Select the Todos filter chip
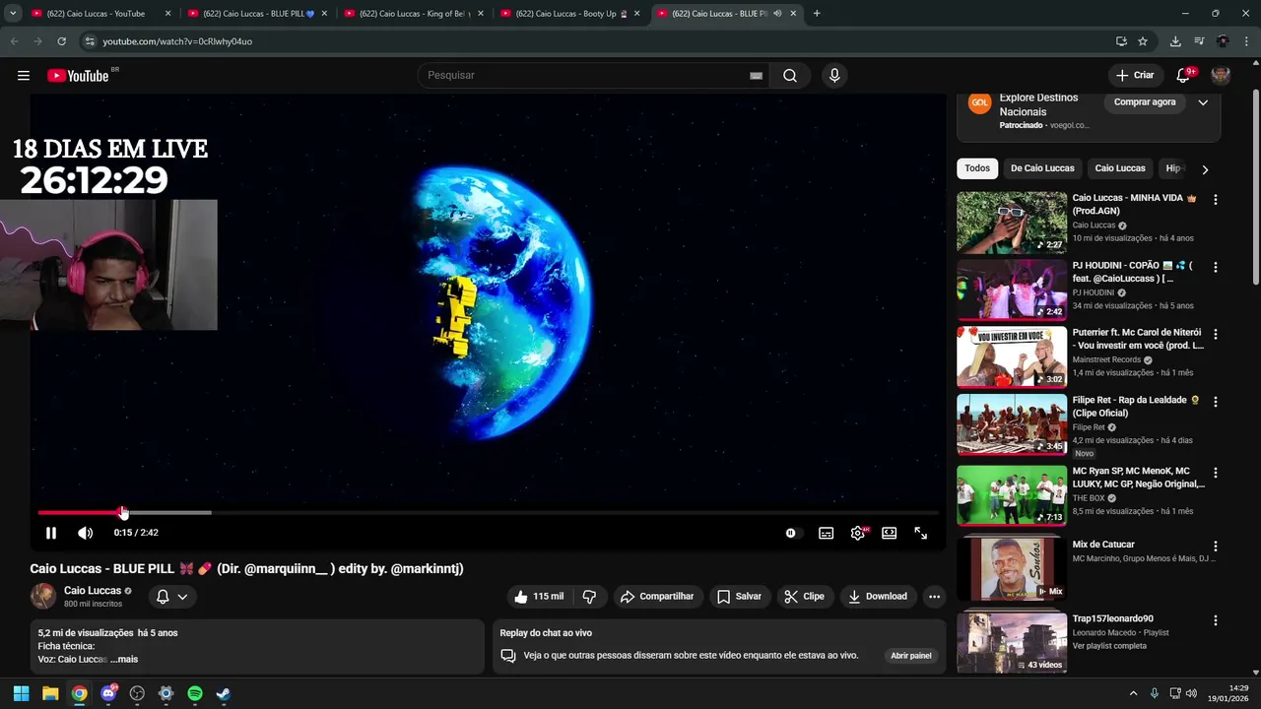The height and width of the screenshot is (709, 1261). tap(977, 168)
